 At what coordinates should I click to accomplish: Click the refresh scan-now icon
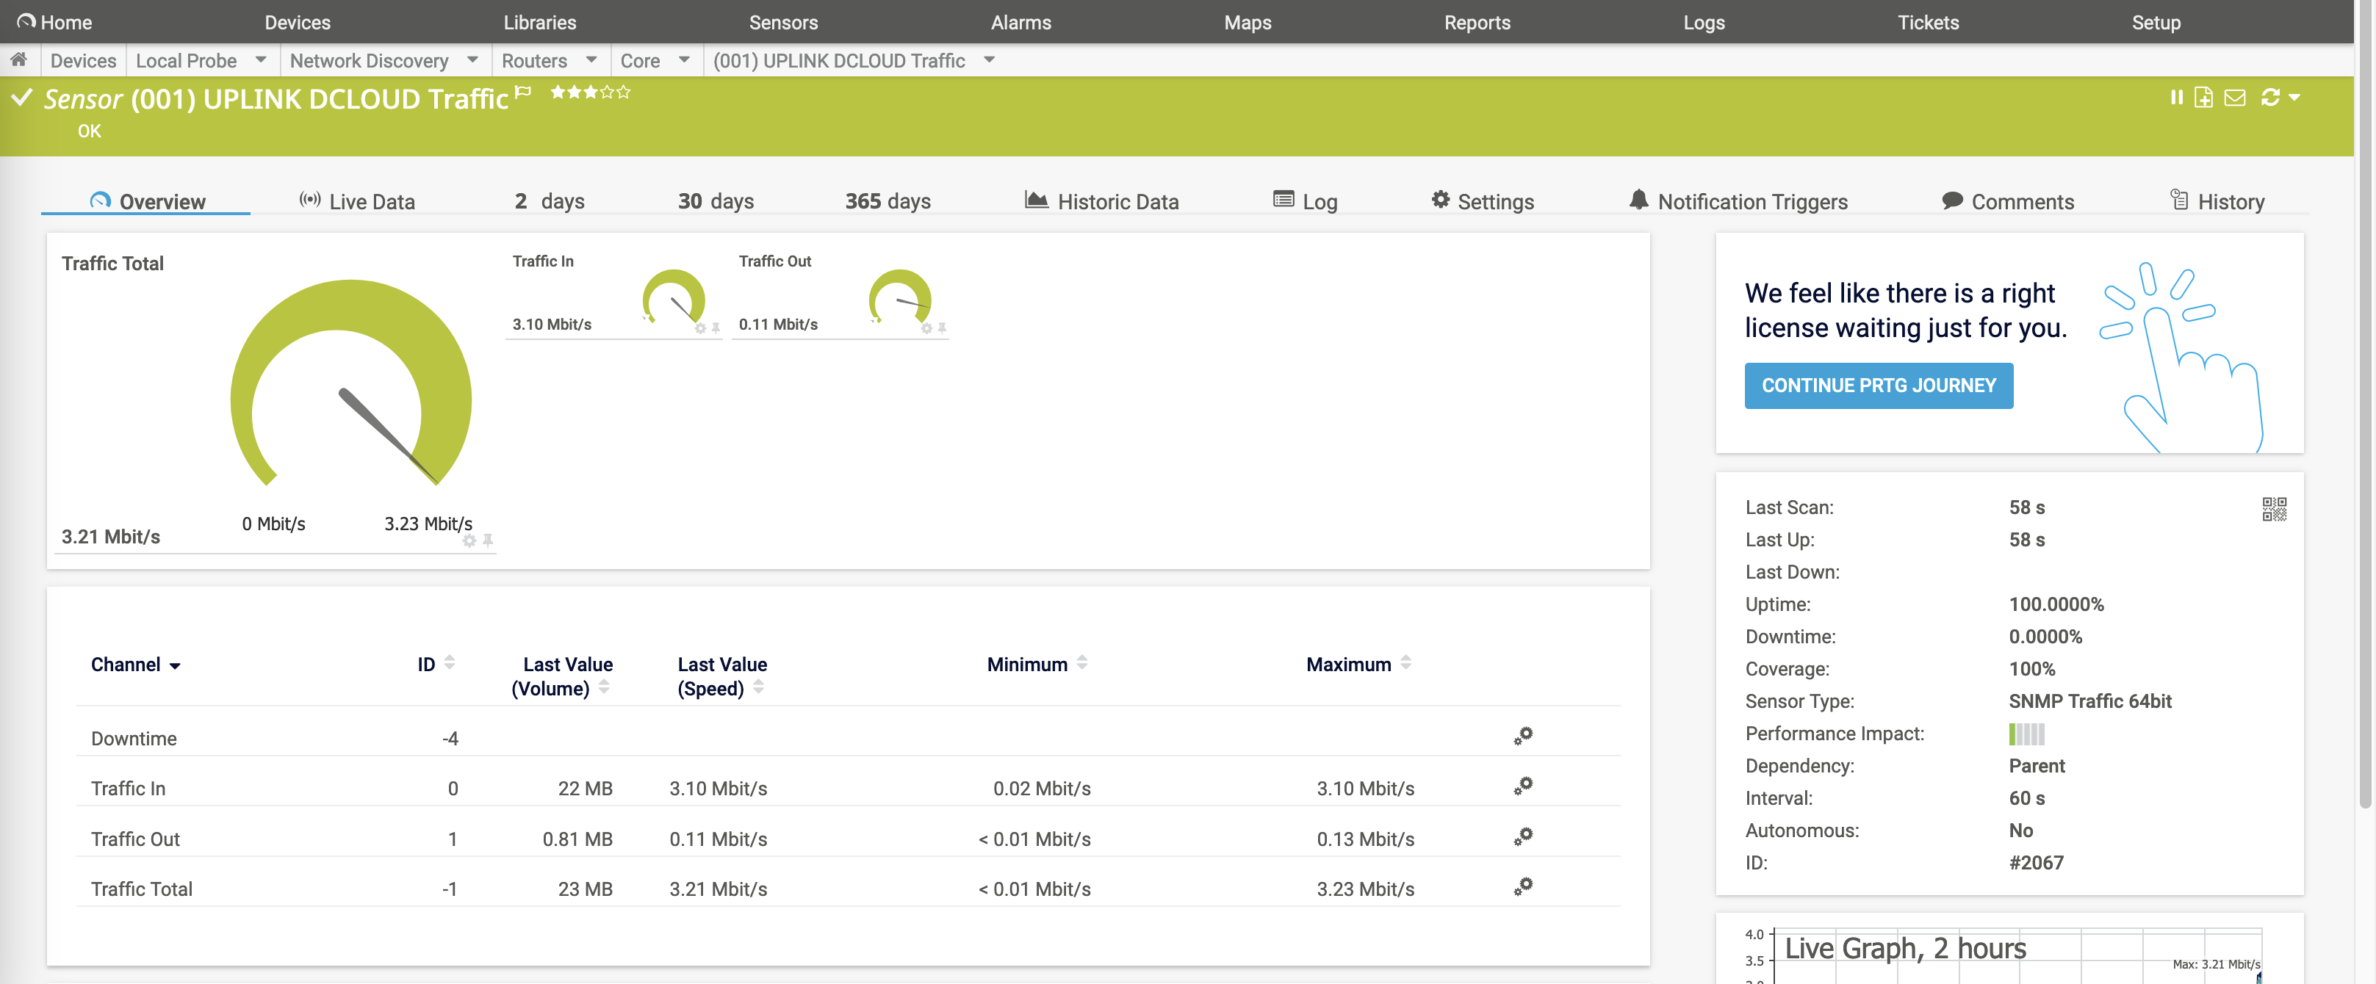2270,97
